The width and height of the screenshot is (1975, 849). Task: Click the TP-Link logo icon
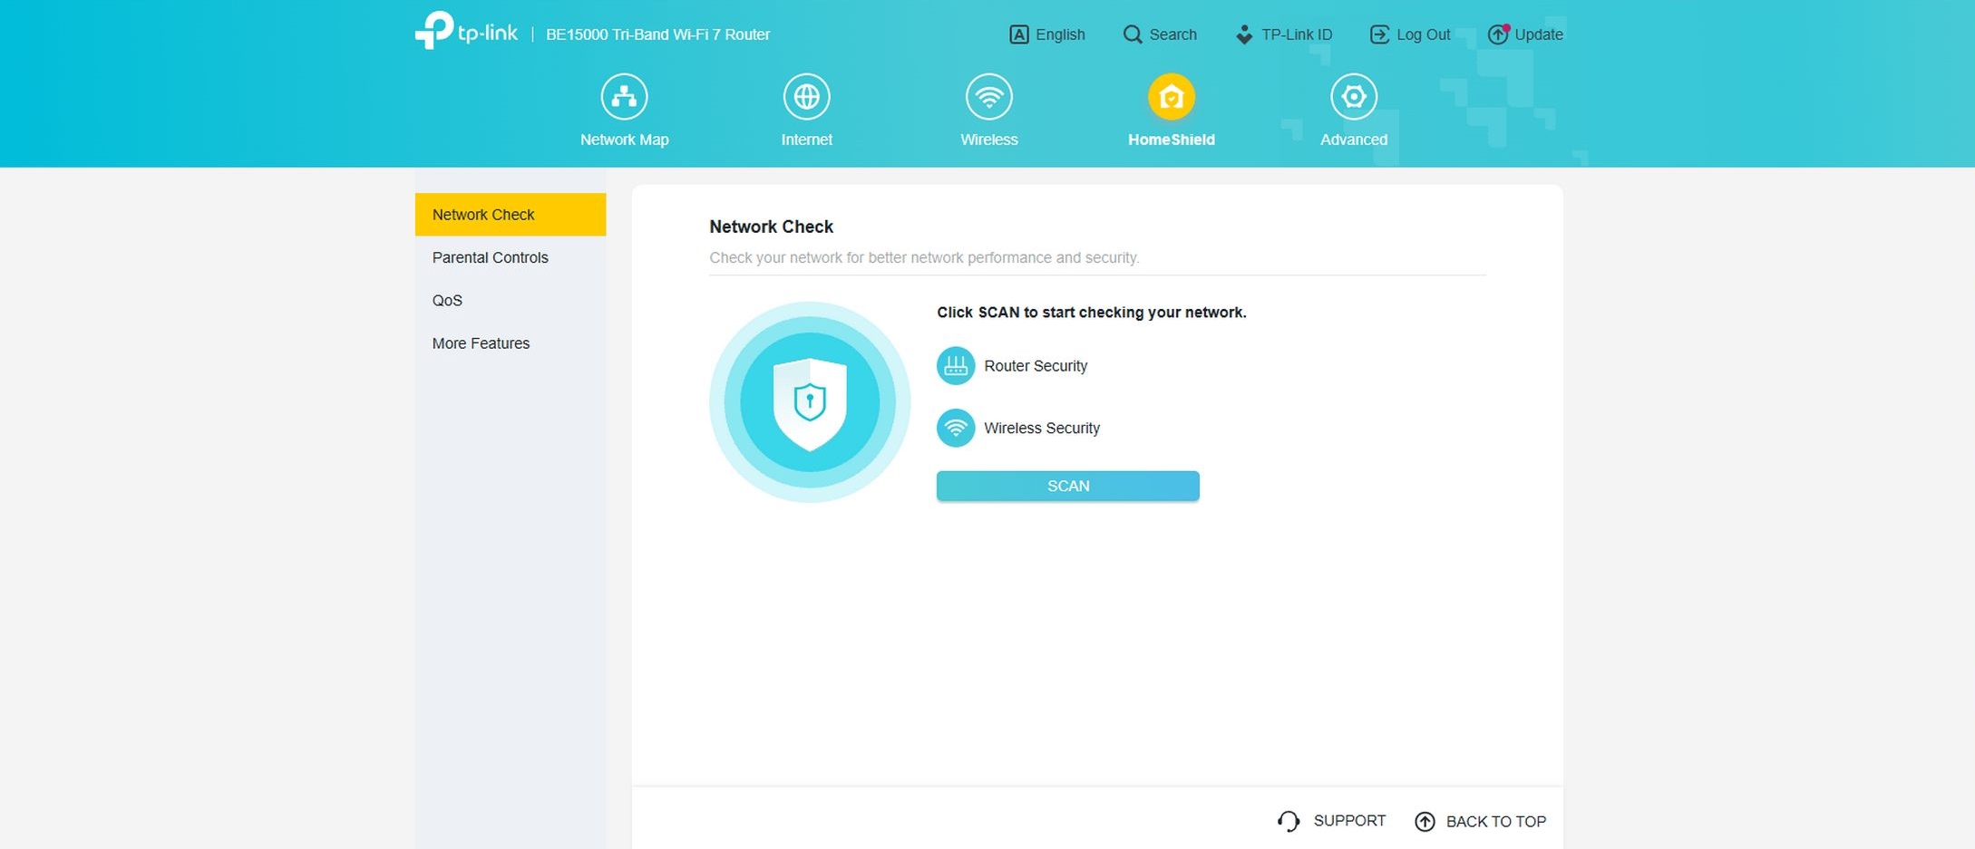click(434, 31)
